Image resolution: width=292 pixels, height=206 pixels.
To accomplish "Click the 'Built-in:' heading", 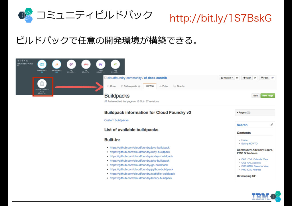I will coord(112,140).
